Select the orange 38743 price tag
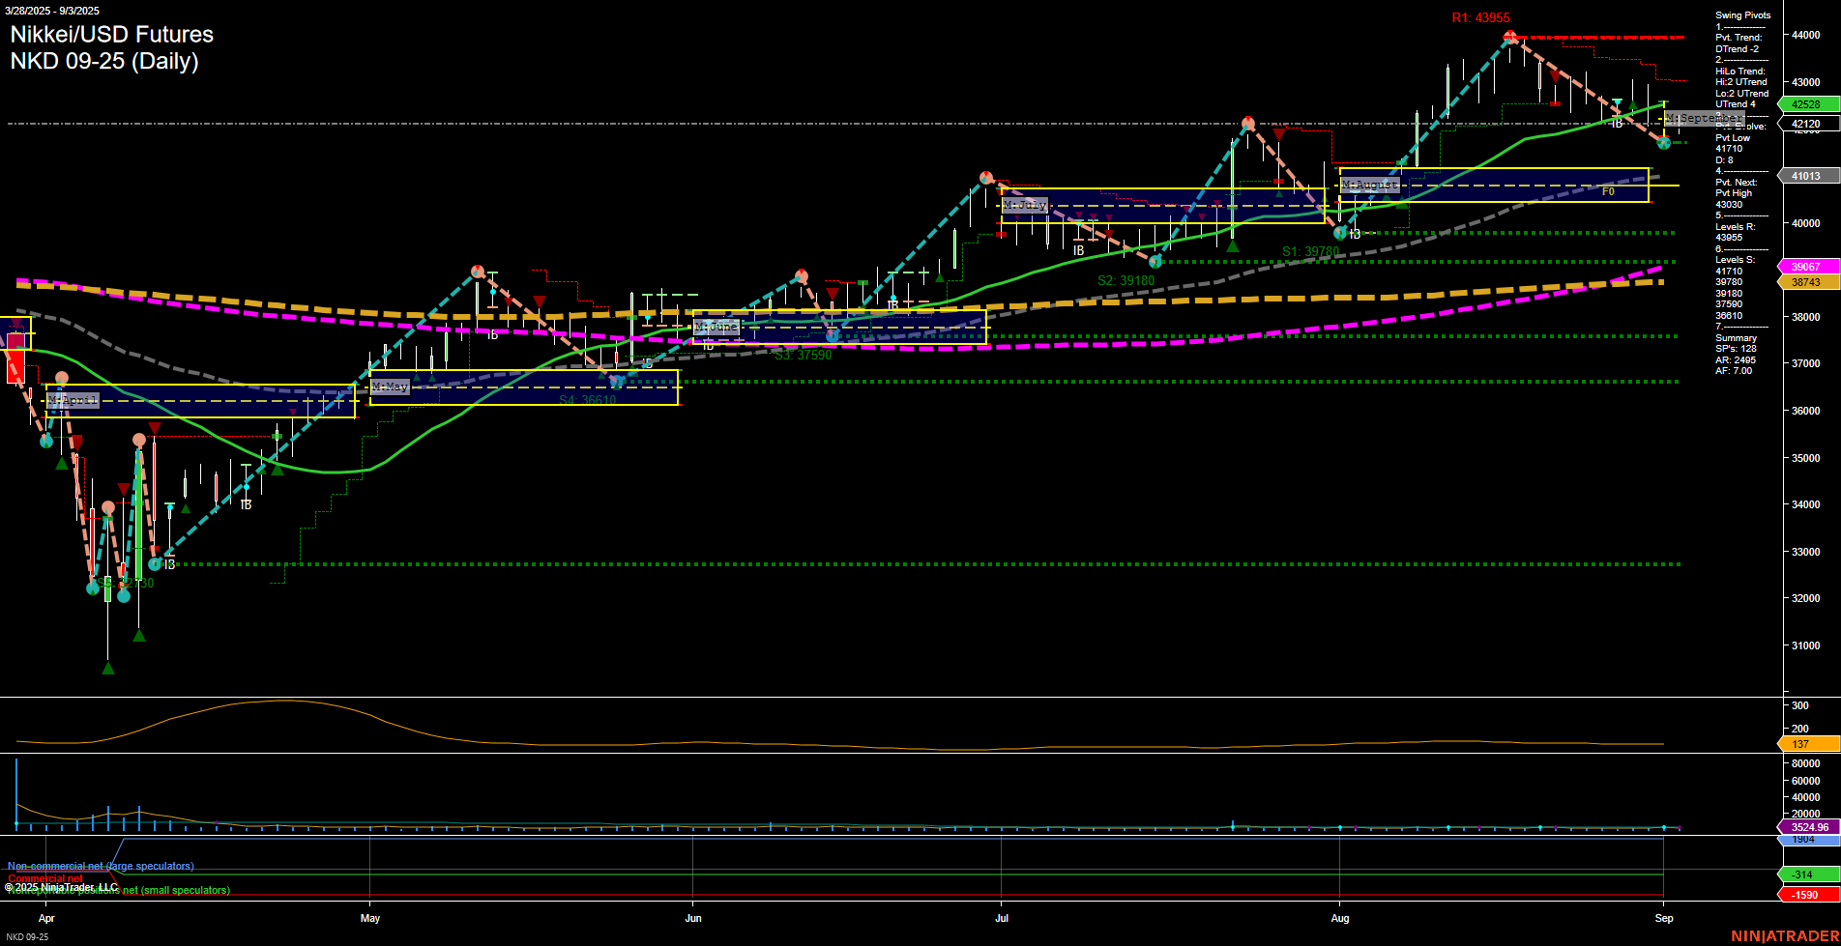1841x946 pixels. pyautogui.click(x=1804, y=282)
